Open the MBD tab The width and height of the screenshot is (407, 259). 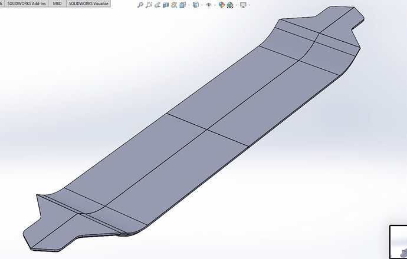click(x=57, y=4)
